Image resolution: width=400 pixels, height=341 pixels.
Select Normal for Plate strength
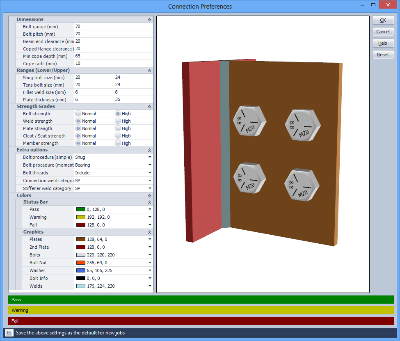[x=78, y=128]
